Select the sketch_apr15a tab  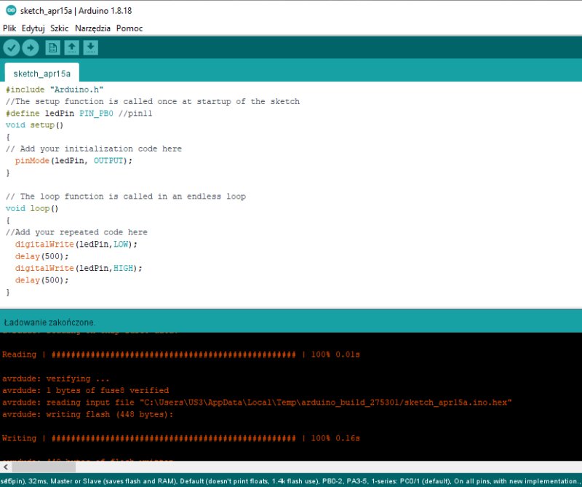[42, 74]
